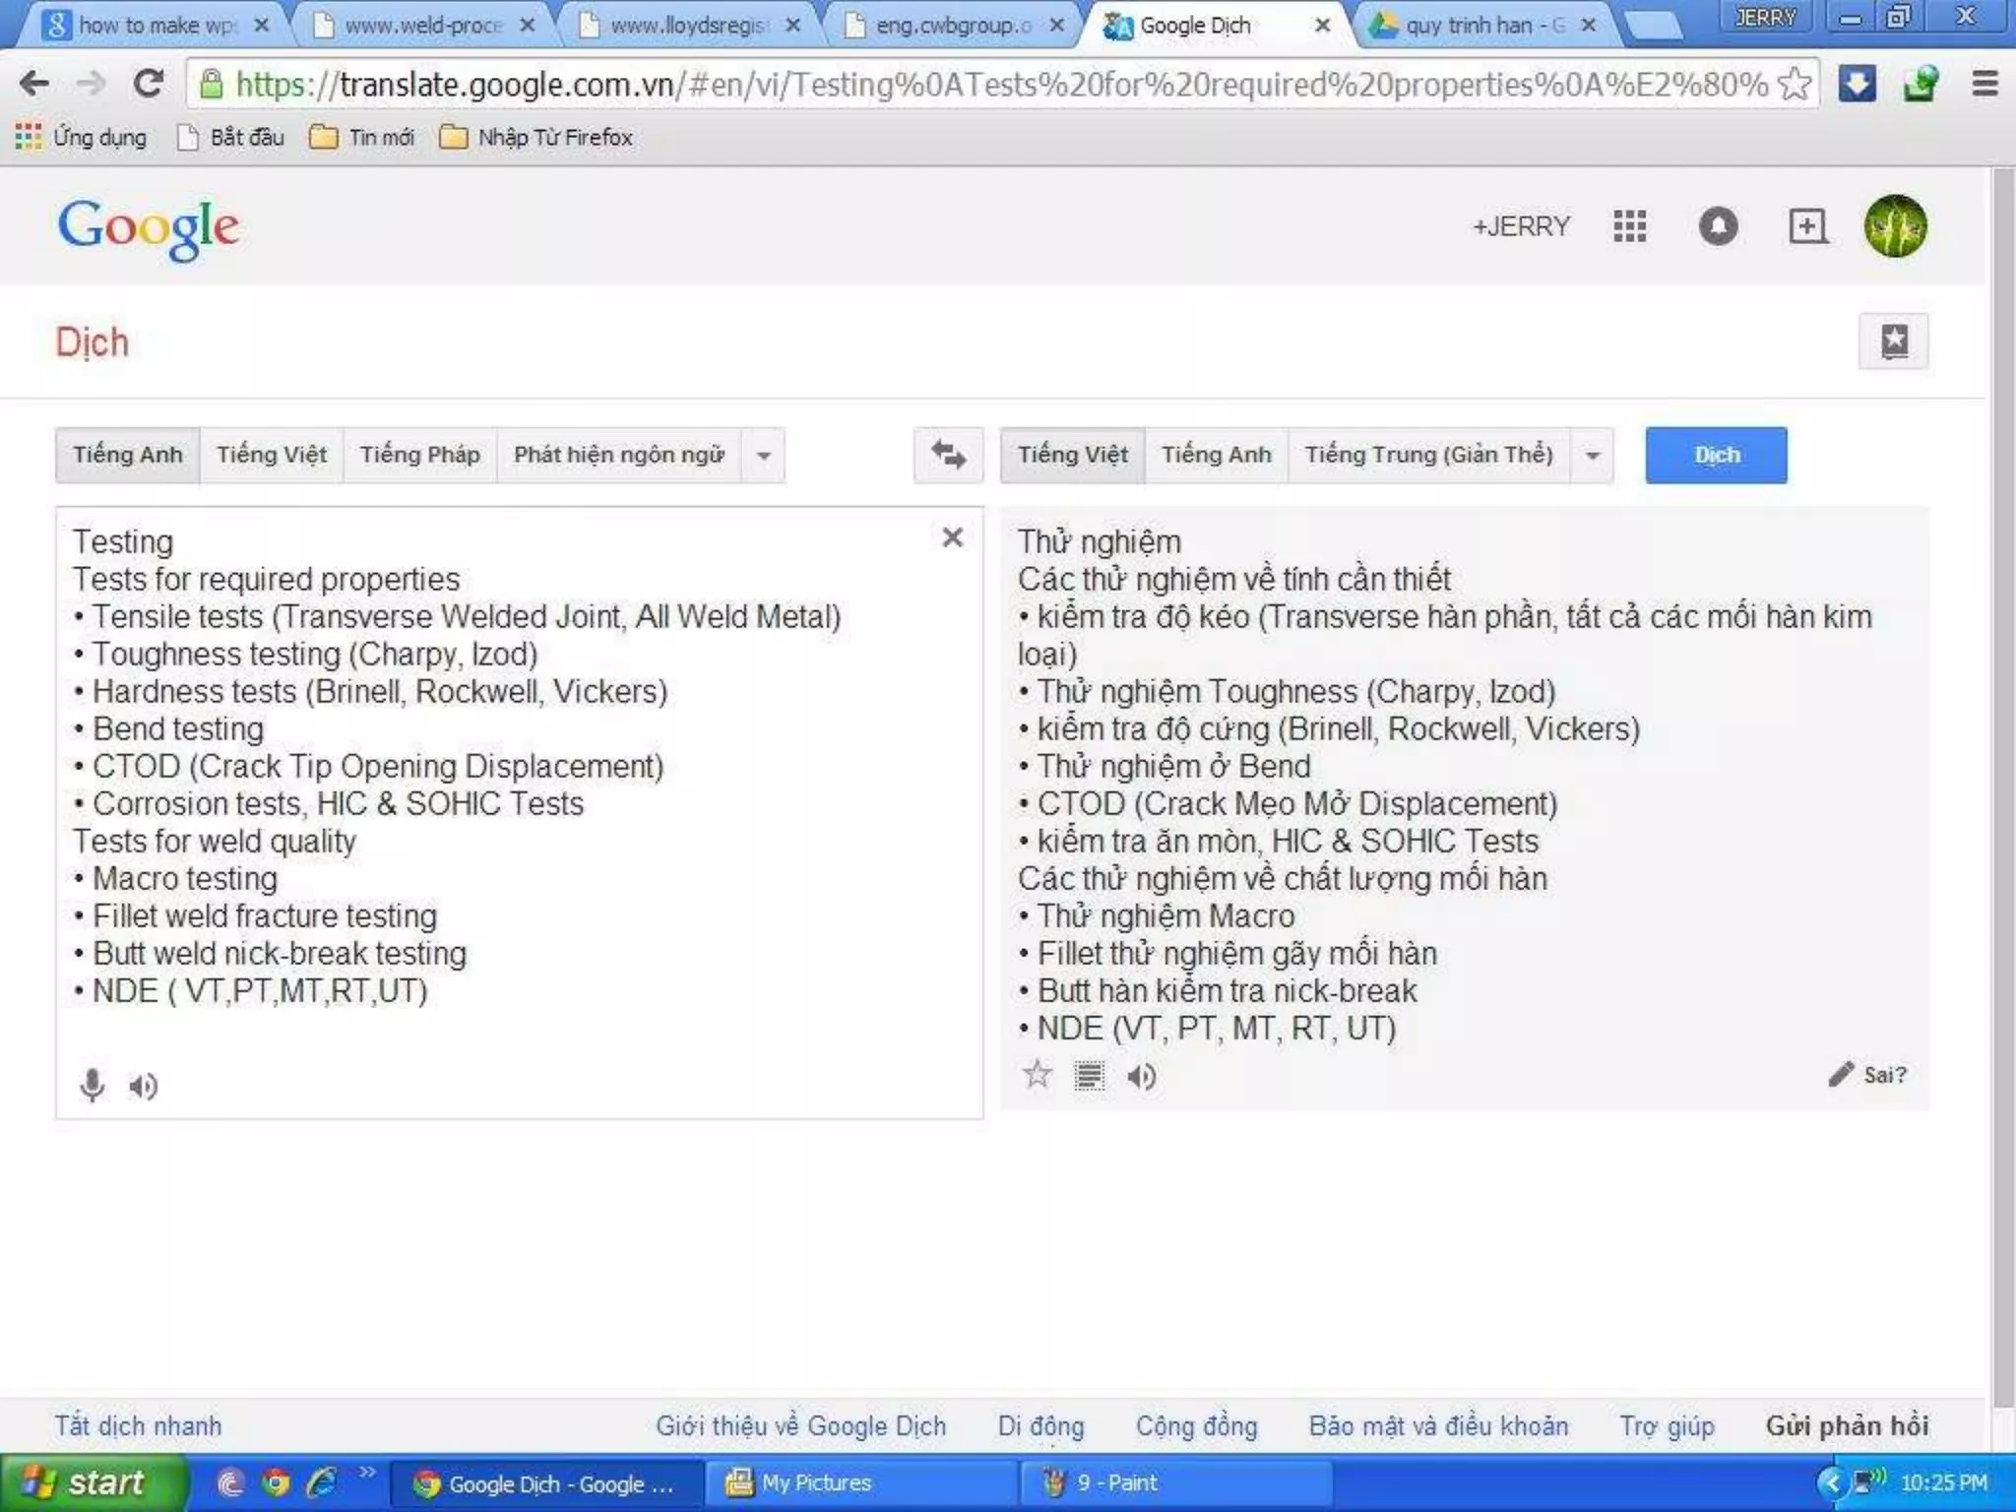Expand the target language dropdown arrow
This screenshot has width=2016, height=1512.
click(1593, 456)
